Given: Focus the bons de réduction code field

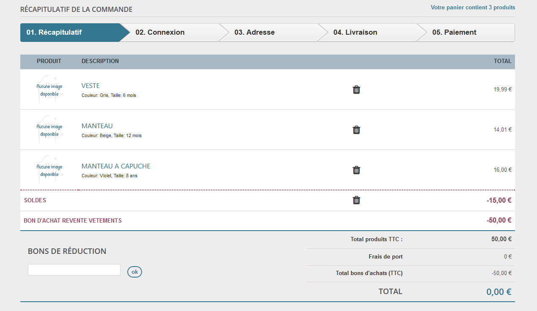Looking at the screenshot, I should pos(74,270).
